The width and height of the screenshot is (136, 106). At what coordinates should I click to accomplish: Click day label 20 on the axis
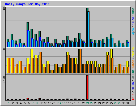click(x=84, y=103)
